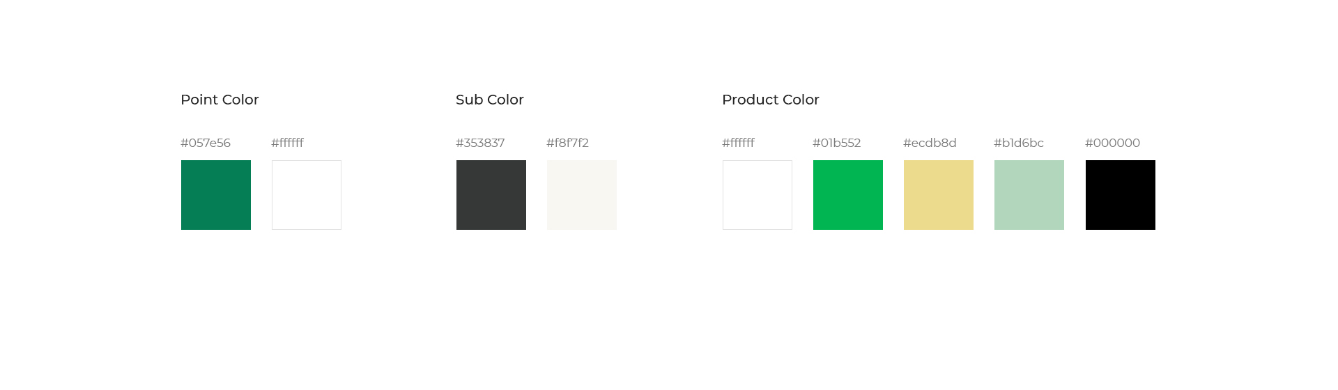Click the white Product Color swatch

[x=758, y=195]
